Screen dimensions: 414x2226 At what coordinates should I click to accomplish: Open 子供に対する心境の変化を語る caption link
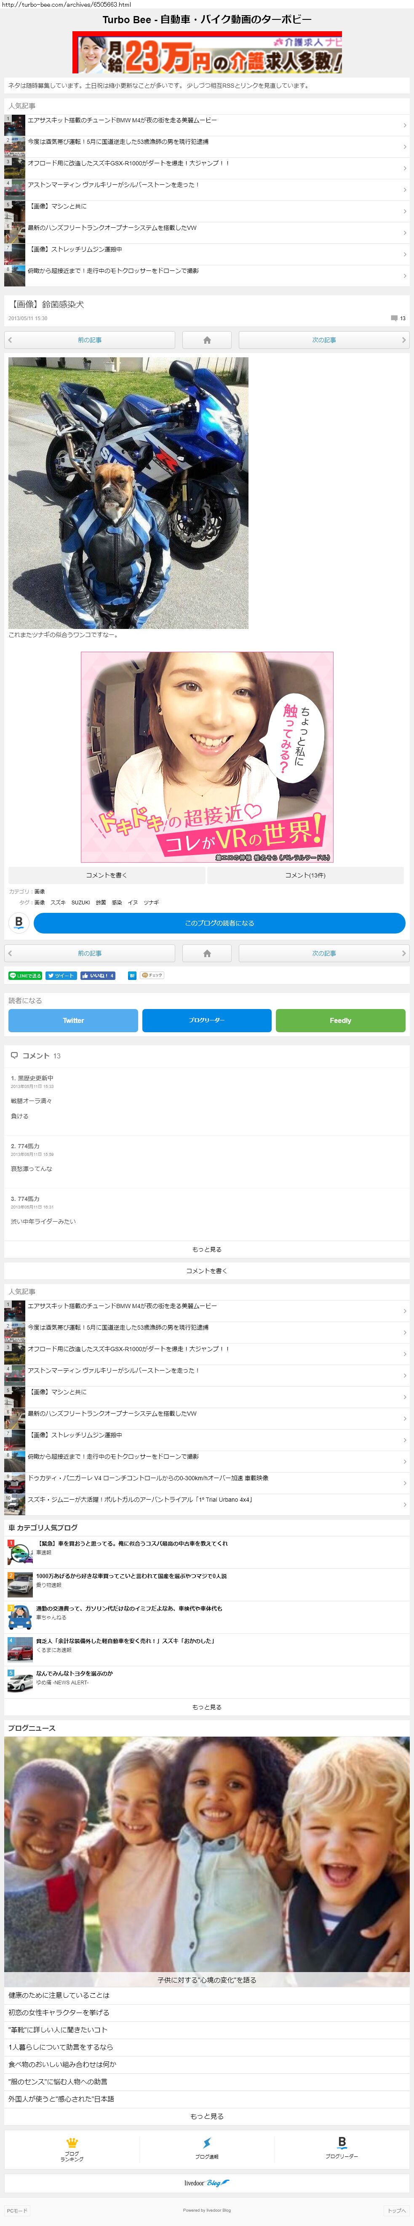tap(207, 1980)
